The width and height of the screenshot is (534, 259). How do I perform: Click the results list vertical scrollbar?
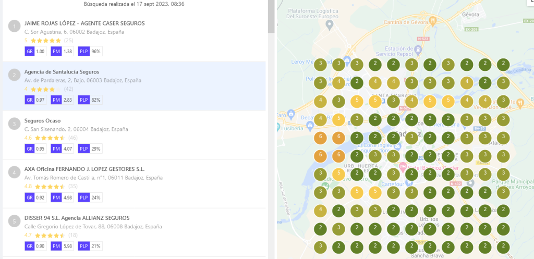pos(271,16)
